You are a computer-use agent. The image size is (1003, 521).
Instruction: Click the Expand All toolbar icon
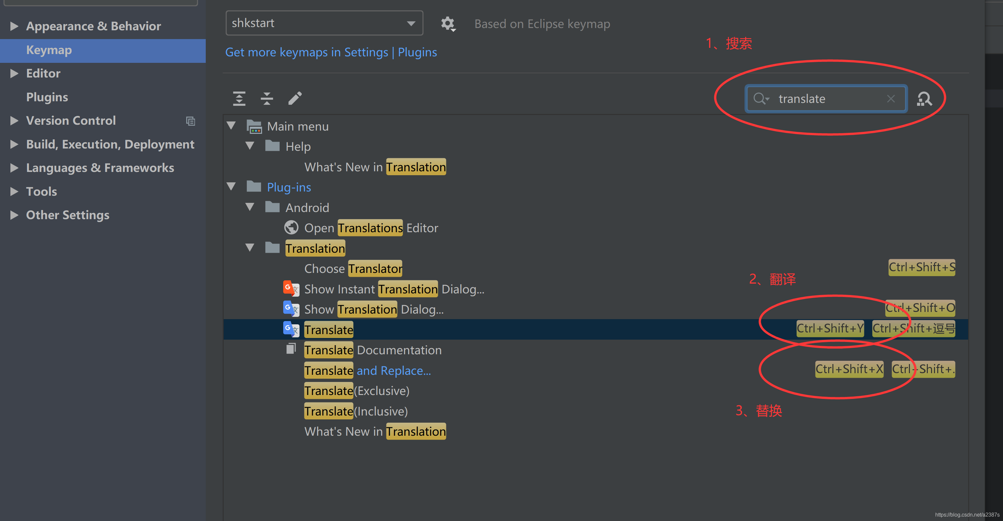tap(239, 99)
